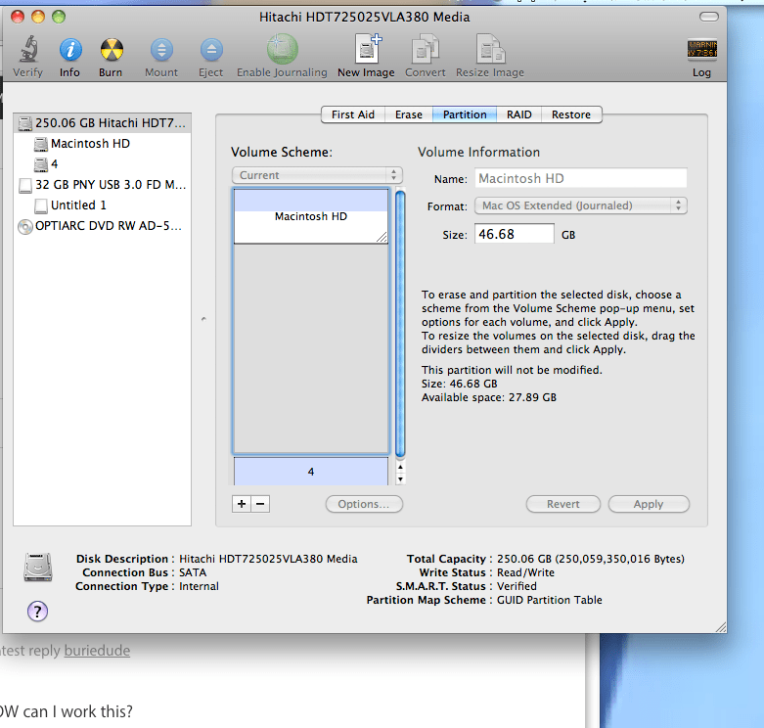Viewport: 764px width, 728px height.
Task: Click the hard disk icon beside Disk Description
Action: coord(38,568)
